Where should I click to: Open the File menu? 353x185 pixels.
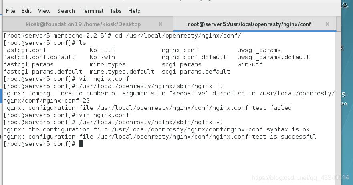coord(10,11)
